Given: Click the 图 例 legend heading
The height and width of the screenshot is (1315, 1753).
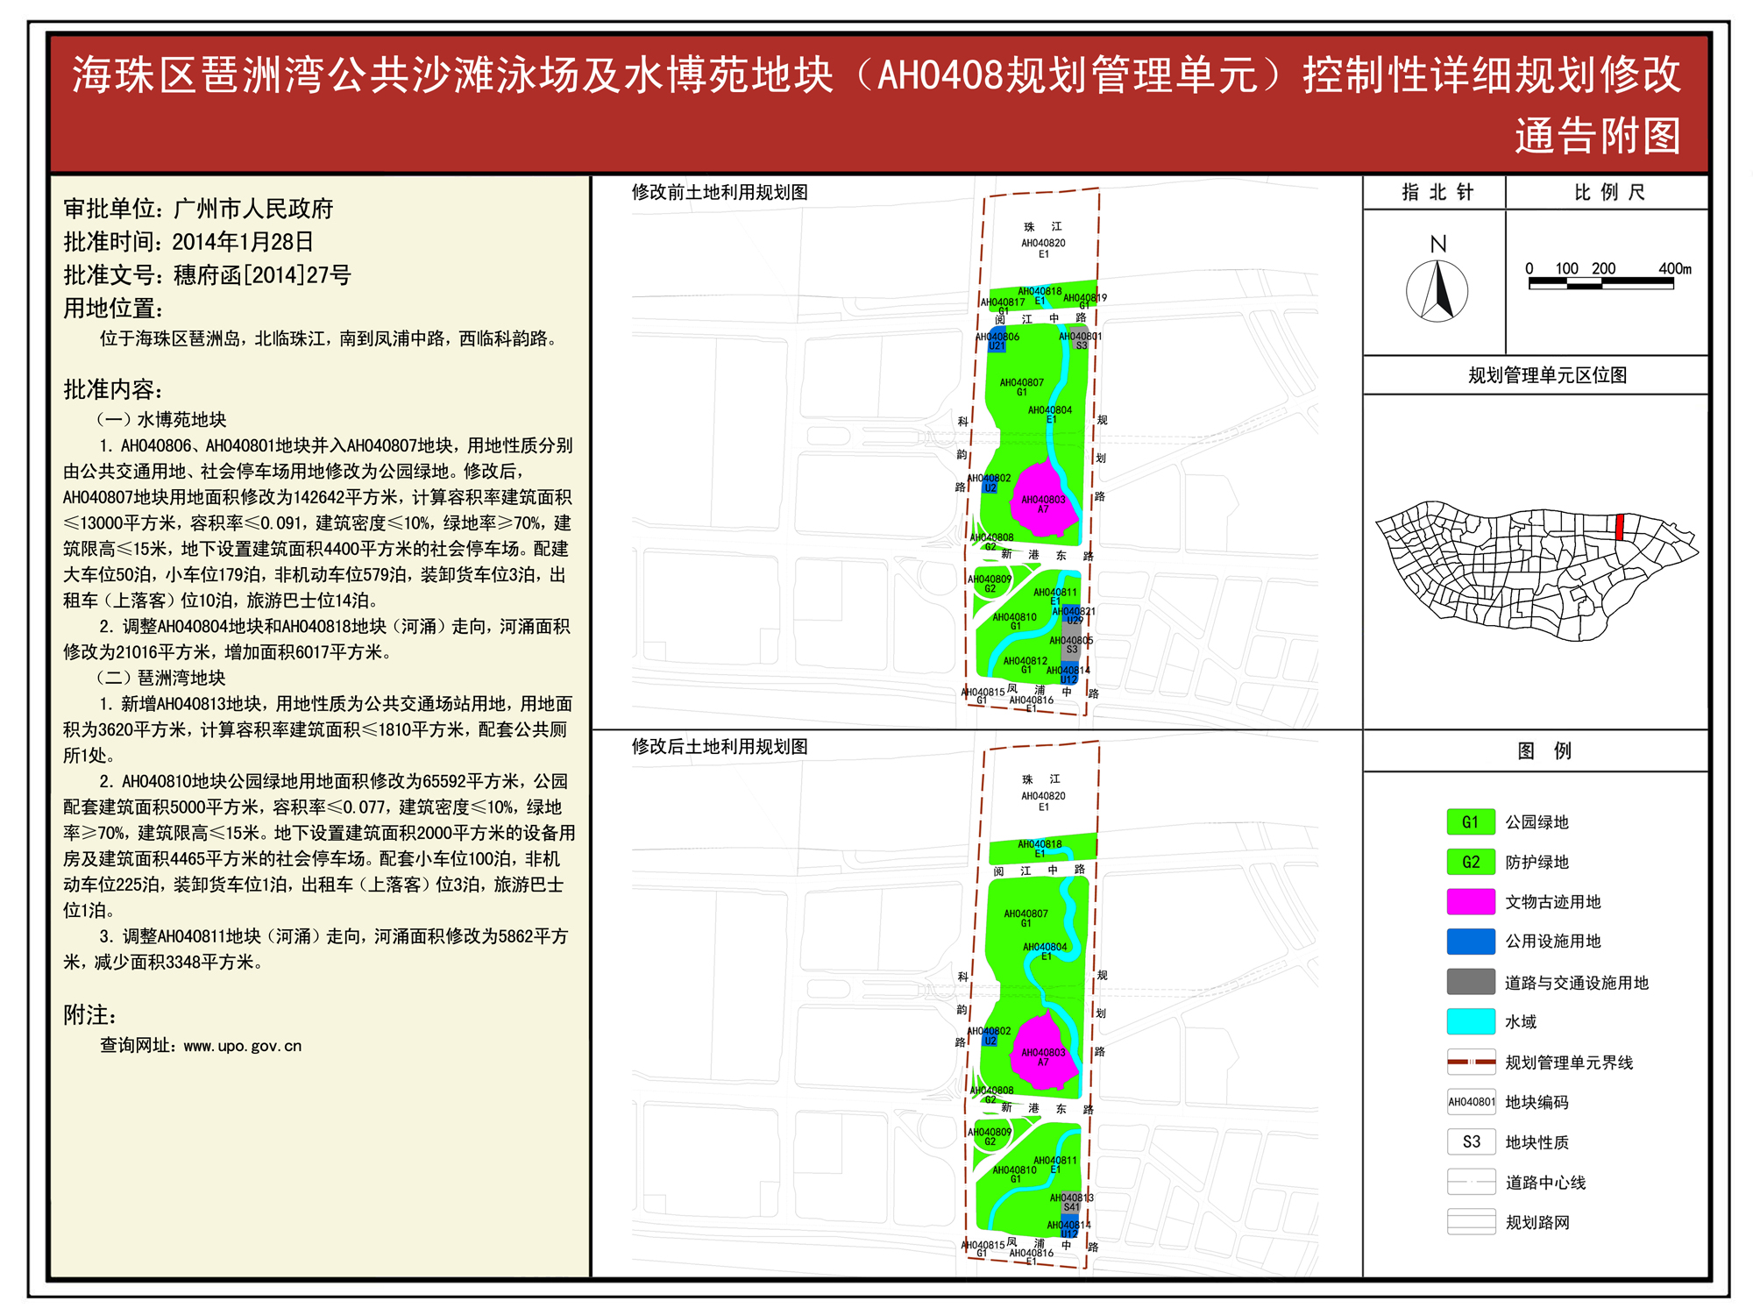Looking at the screenshot, I should 1544,750.
